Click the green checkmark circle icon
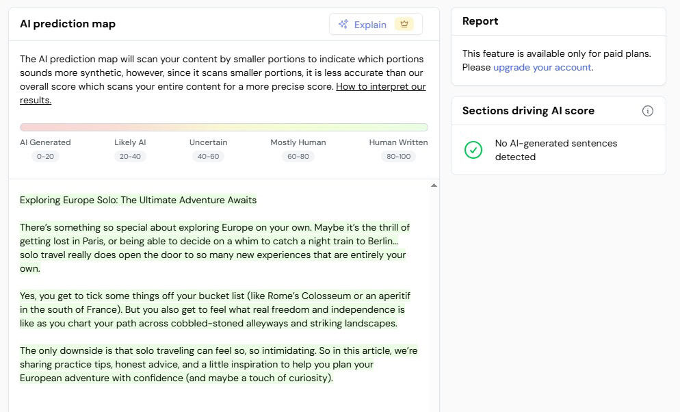This screenshot has width=680, height=412. pos(473,150)
